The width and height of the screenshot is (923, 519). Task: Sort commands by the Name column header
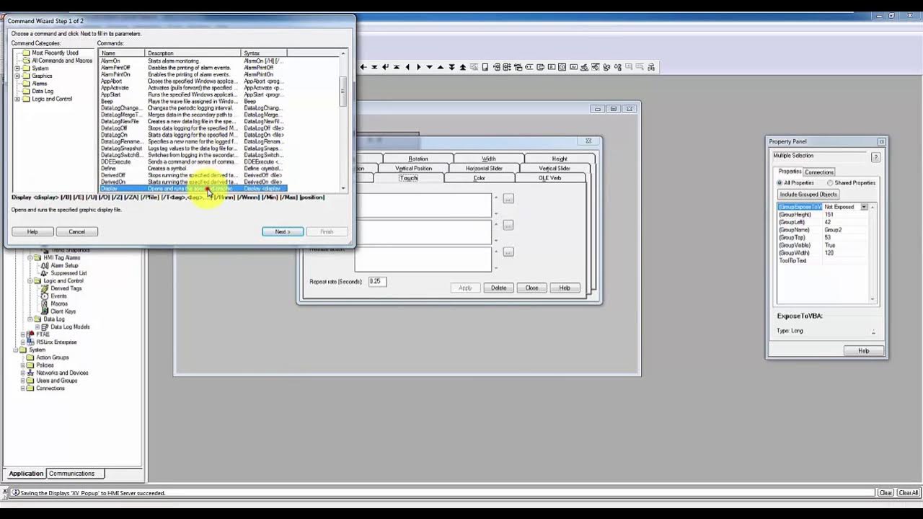123,53
